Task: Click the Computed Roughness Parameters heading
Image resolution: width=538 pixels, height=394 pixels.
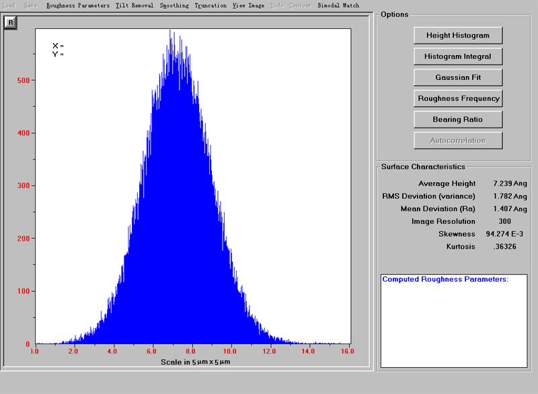Action: pos(445,279)
